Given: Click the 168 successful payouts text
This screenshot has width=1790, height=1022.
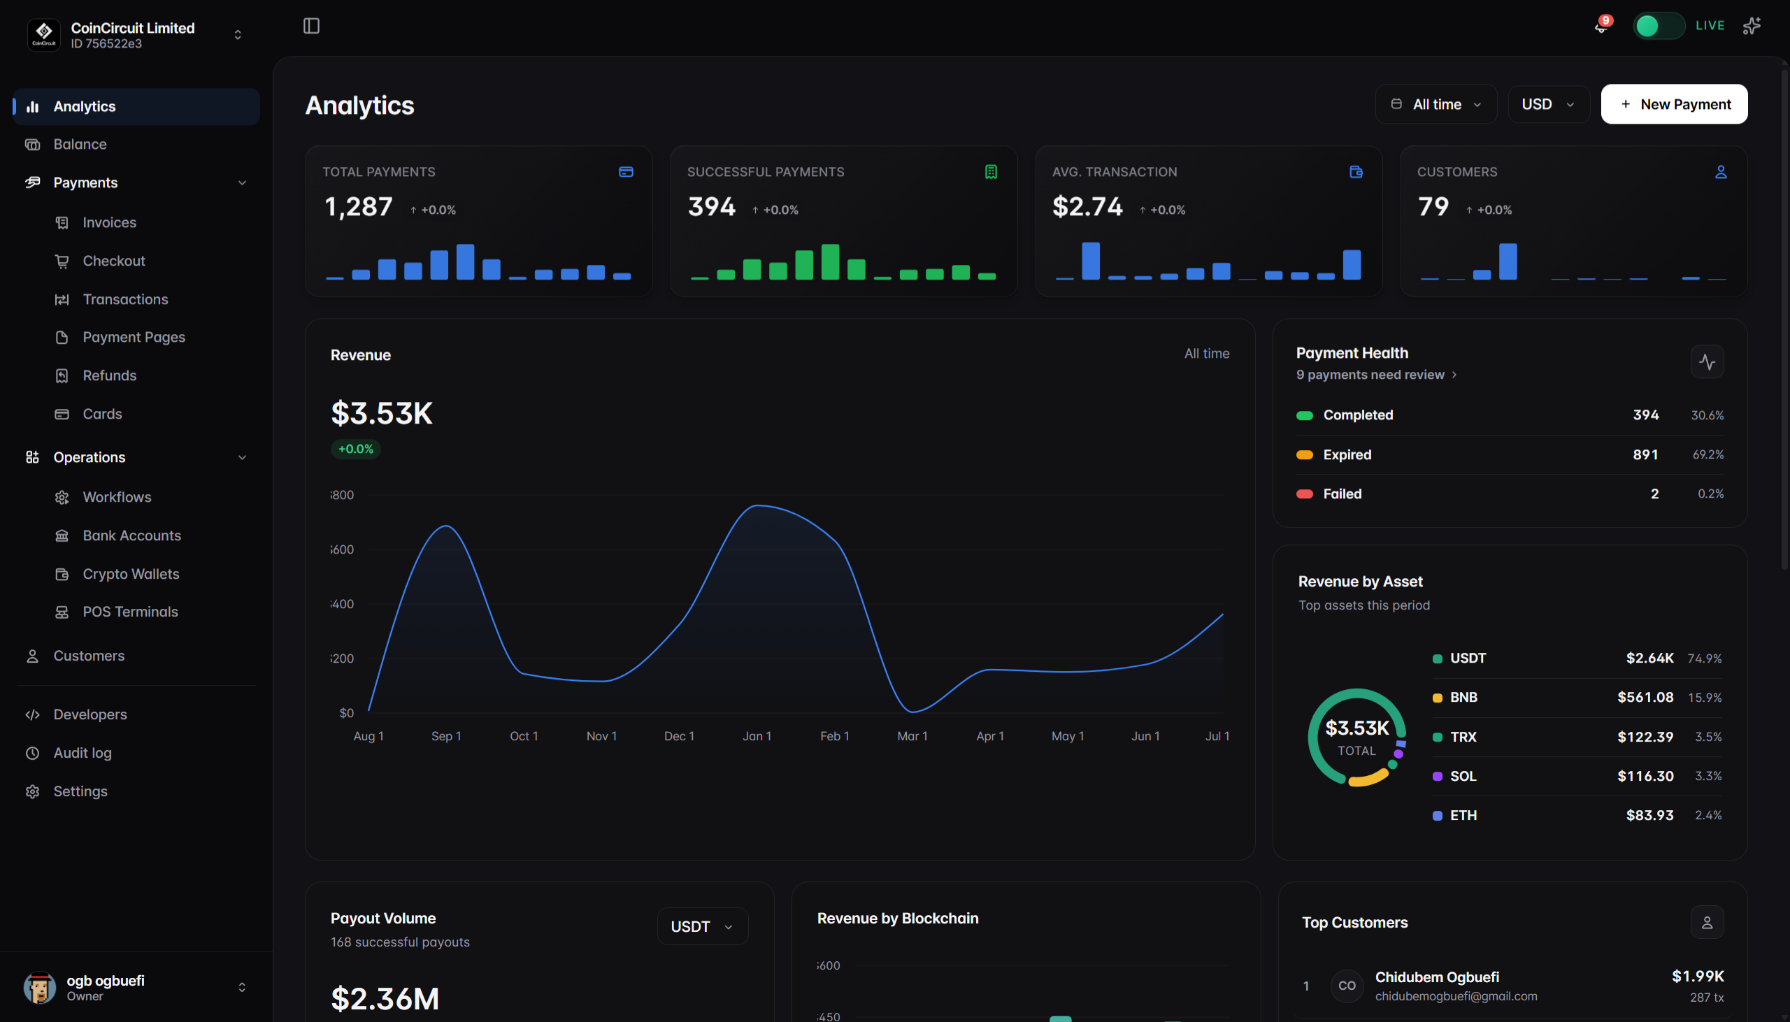Looking at the screenshot, I should click(400, 942).
